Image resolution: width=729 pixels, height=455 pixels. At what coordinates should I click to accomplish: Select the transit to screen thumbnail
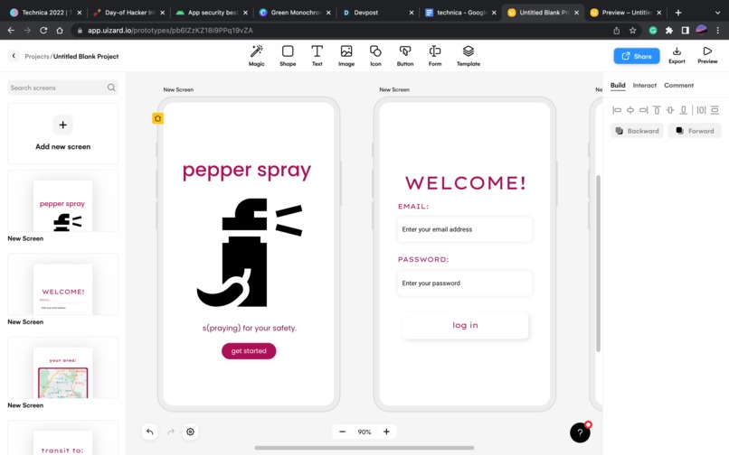62,438
